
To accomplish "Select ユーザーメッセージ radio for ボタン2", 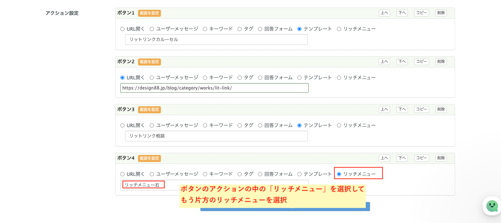I will pos(152,78).
